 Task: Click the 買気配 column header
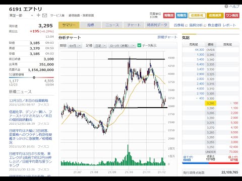[x=227, y=44]
